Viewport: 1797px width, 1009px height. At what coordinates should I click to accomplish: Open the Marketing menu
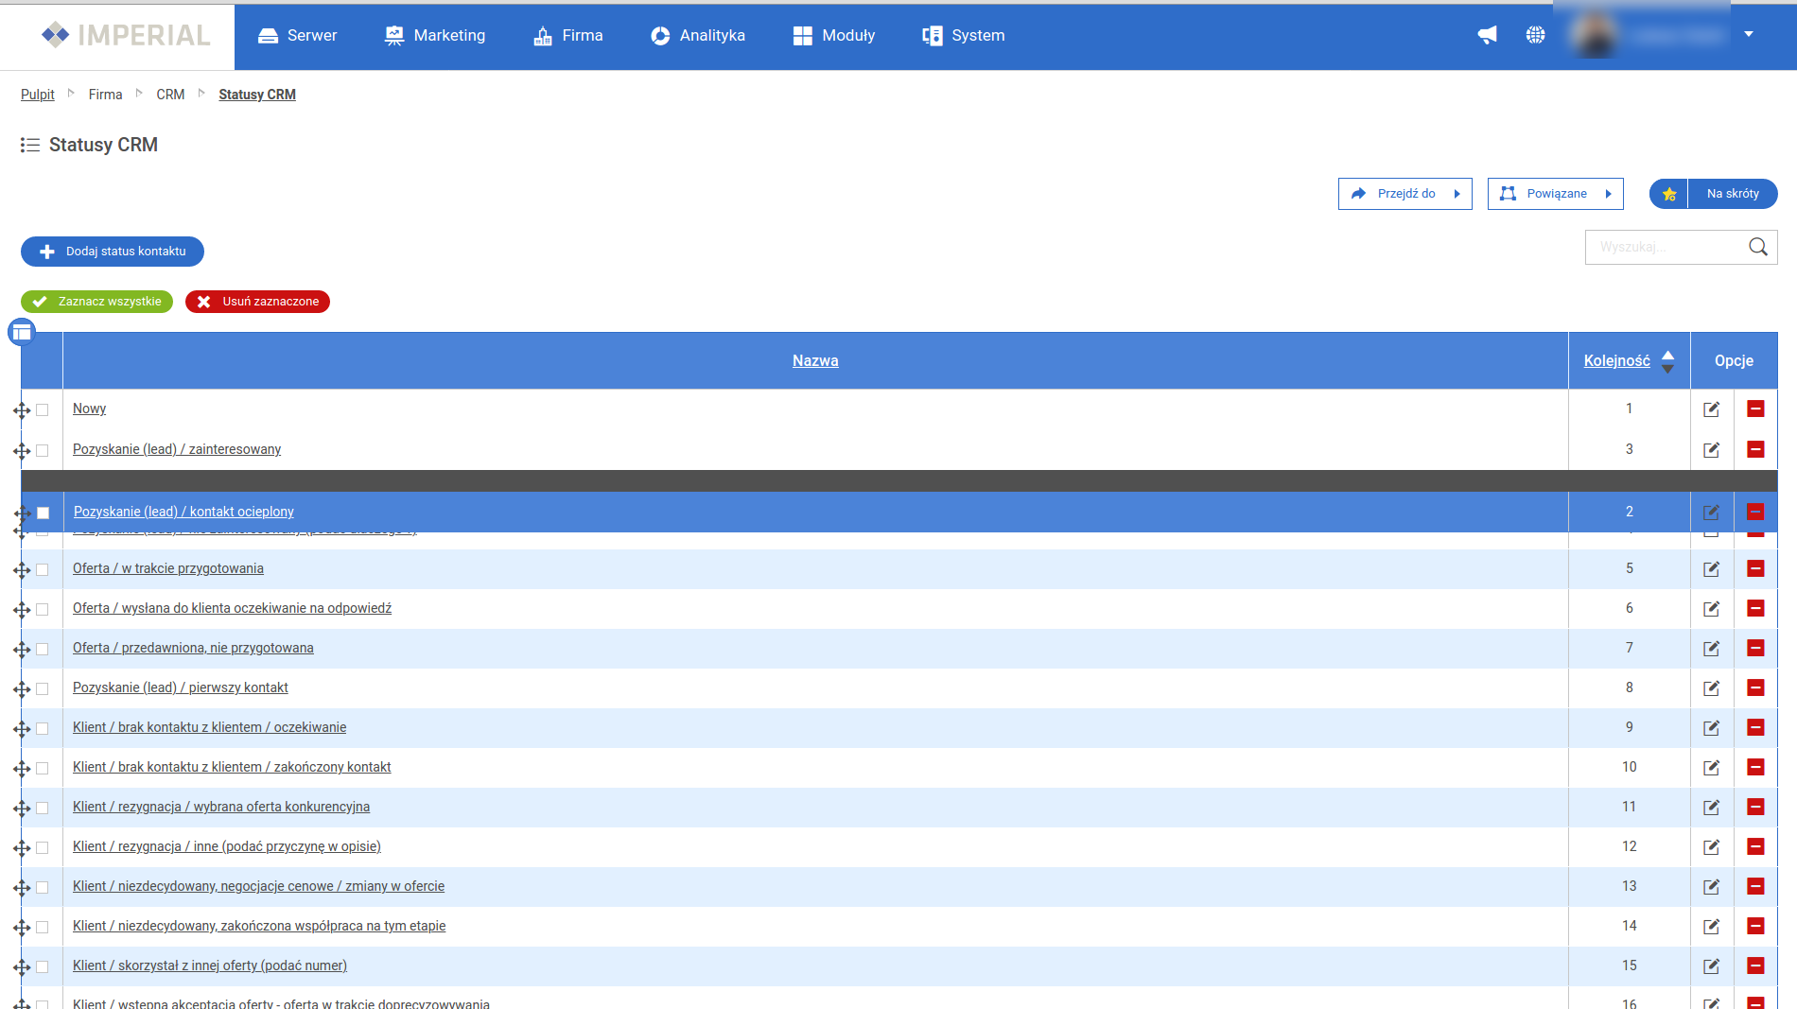coord(435,35)
